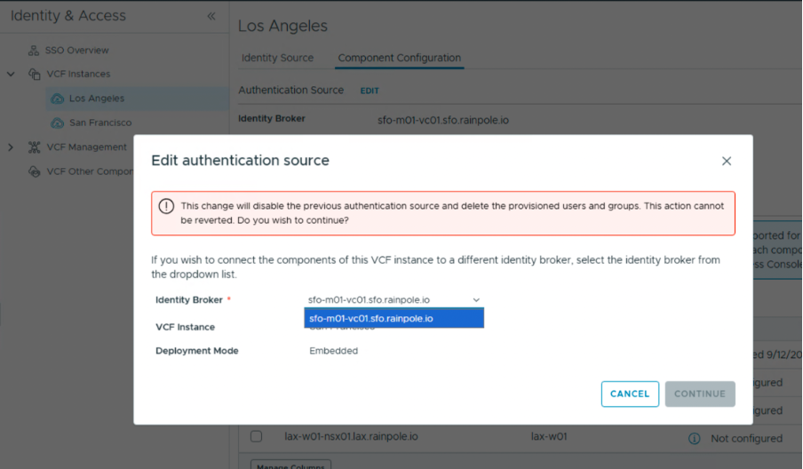The image size is (803, 469).
Task: Check the lax-w01-nsx01.lax.rainpole.io row checkbox
Action: (256, 437)
